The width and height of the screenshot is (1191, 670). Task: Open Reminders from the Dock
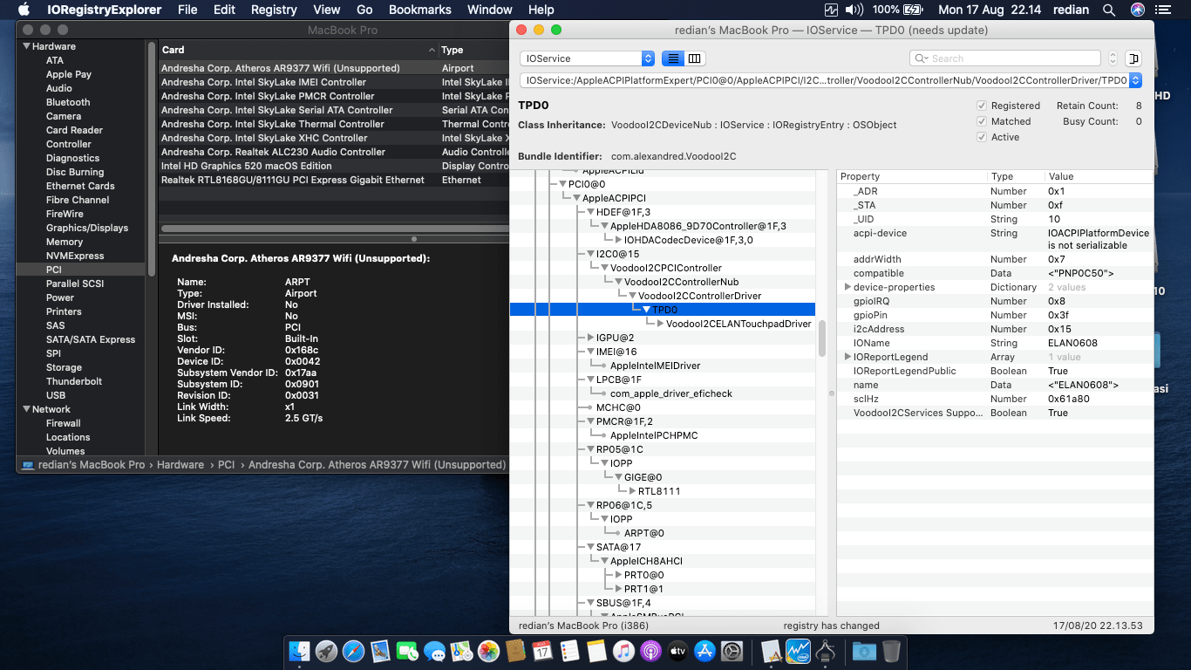pos(569,651)
